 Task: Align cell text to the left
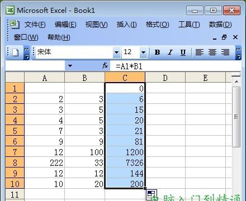pos(199,52)
